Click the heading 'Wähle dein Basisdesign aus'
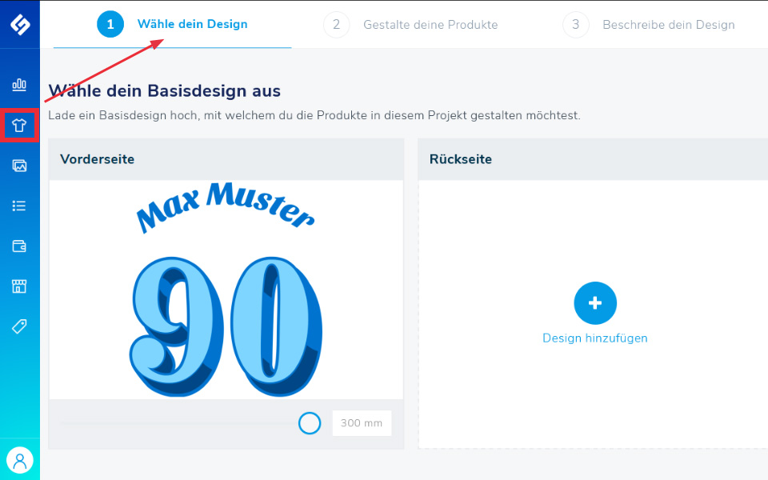The height and width of the screenshot is (480, 768). 165,91
